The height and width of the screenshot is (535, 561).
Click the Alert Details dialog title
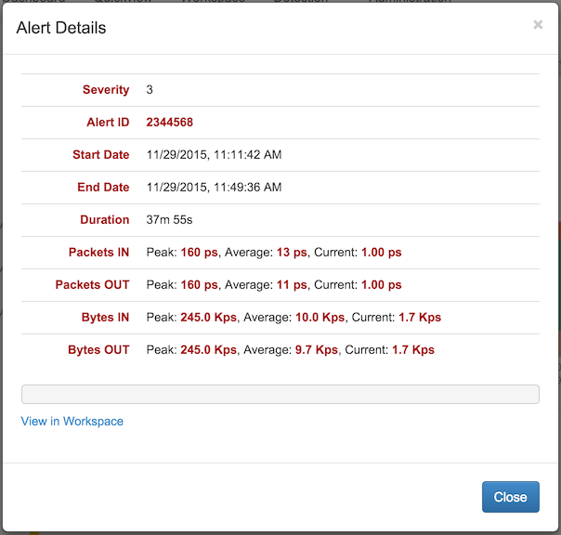(x=61, y=28)
